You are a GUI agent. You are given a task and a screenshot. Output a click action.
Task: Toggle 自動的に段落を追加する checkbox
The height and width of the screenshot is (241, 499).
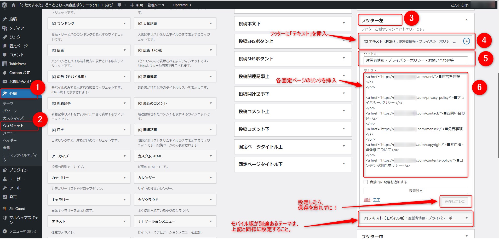tap(366, 182)
